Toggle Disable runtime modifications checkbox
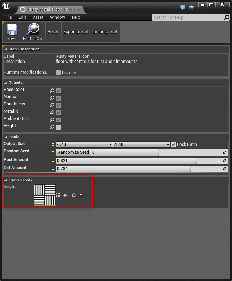The image size is (232, 281). [x=58, y=73]
